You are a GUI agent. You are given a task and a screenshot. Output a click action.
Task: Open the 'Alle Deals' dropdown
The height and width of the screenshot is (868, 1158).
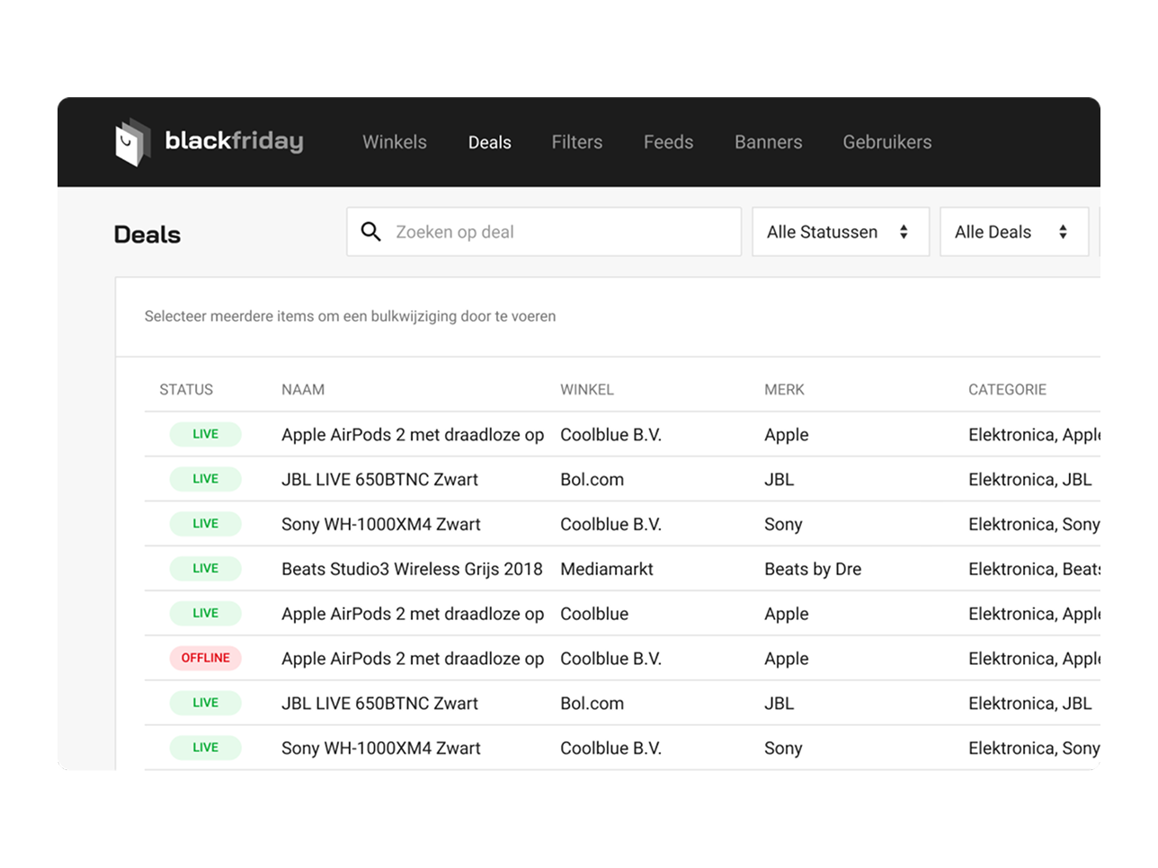(x=1014, y=232)
